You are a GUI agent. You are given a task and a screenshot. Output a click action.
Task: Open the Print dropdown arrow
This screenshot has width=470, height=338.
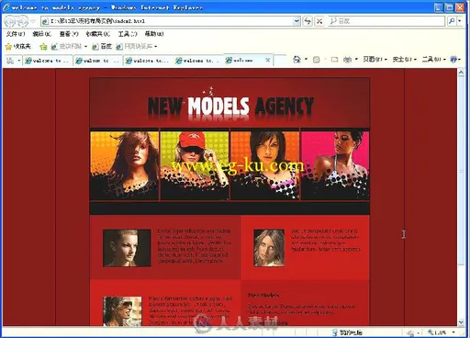click(356, 60)
